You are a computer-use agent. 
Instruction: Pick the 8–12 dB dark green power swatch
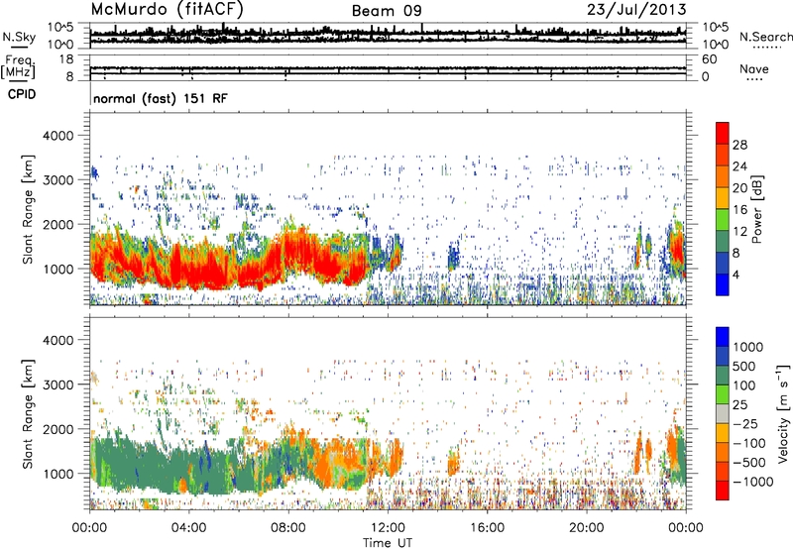723,242
